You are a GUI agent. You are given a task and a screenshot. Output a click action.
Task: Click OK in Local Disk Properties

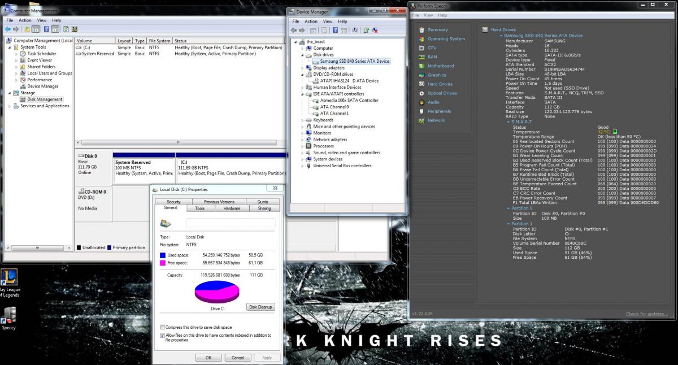[208, 358]
